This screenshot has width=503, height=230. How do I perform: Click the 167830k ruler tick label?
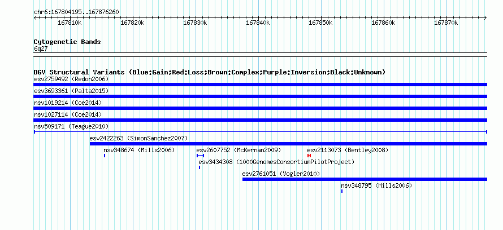click(195, 23)
